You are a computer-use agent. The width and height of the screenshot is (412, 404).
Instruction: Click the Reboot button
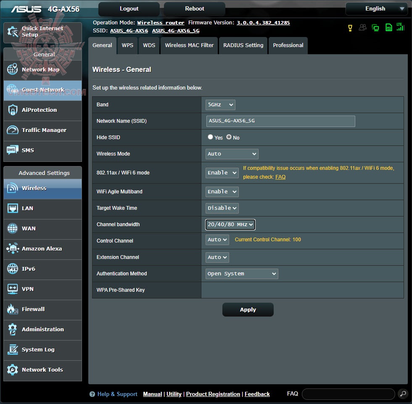coord(194,9)
